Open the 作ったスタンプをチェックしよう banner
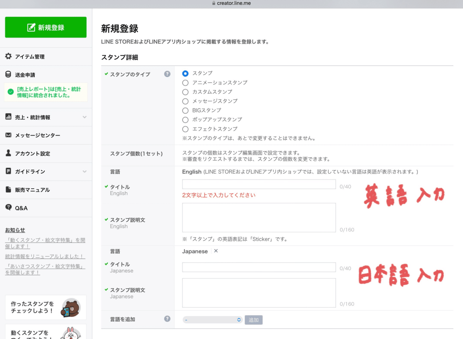This screenshot has width=463, height=339. point(46,307)
